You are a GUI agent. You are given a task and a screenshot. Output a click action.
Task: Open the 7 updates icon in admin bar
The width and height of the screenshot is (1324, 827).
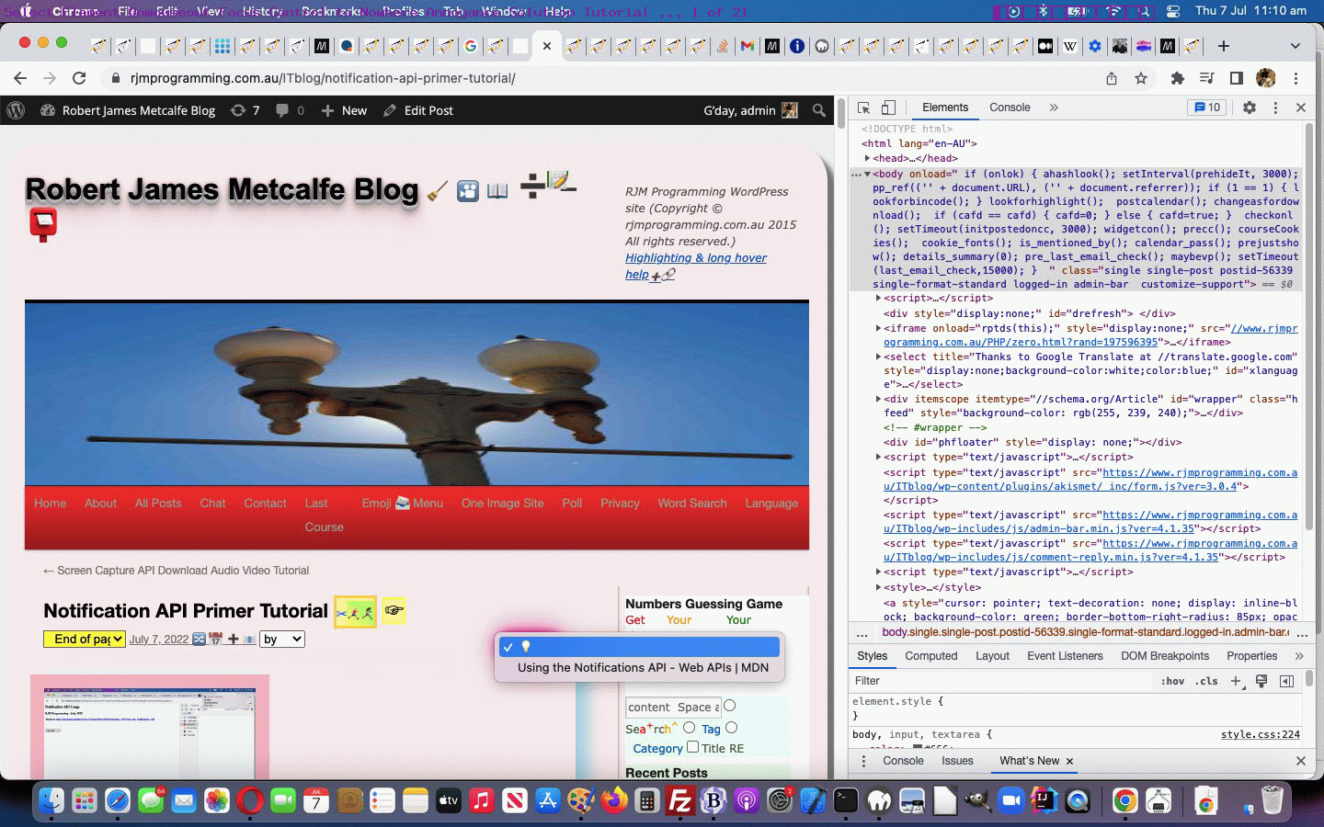tap(245, 110)
